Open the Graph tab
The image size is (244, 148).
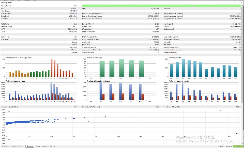pos(38,146)
